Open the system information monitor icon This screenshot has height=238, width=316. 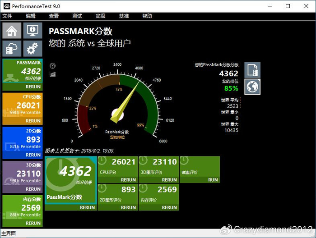pos(33,31)
